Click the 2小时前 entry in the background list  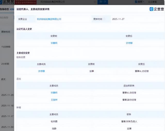point(5,64)
